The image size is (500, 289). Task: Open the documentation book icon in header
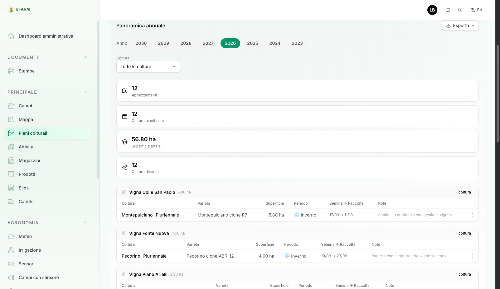tap(448, 10)
